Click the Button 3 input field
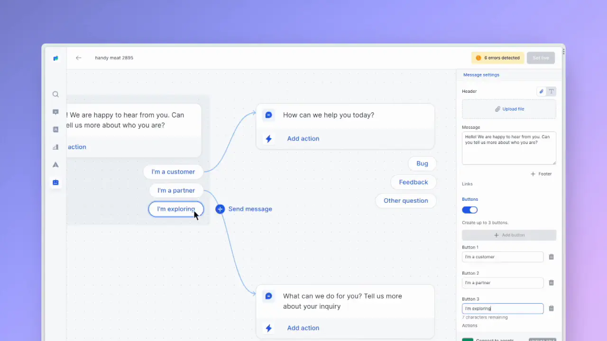 click(503, 308)
